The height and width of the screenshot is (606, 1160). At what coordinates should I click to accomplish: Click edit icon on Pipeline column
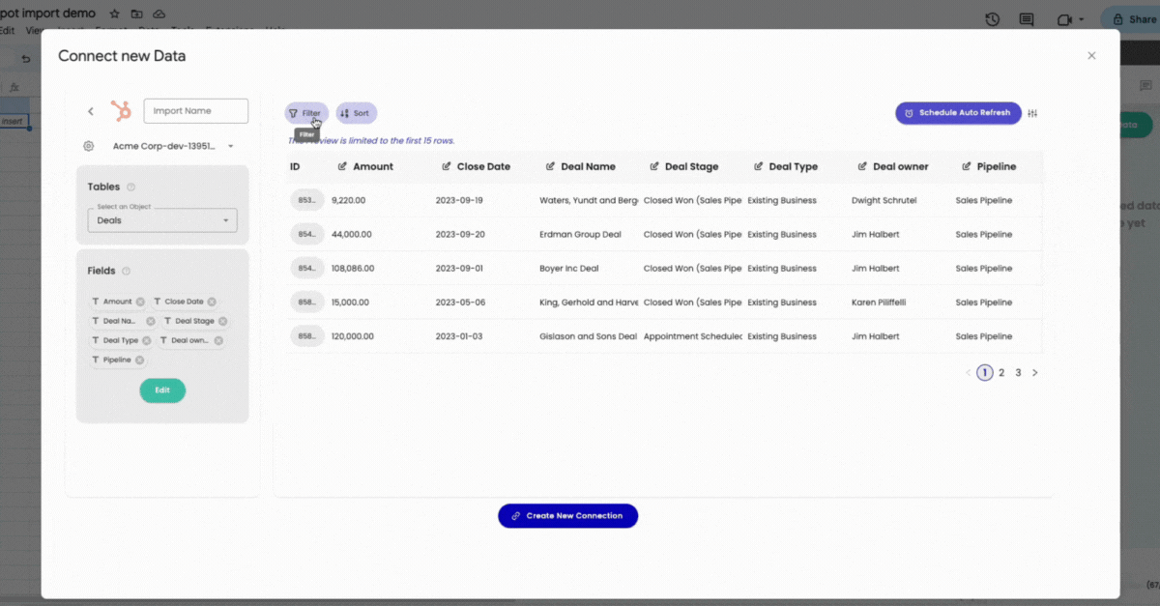967,166
